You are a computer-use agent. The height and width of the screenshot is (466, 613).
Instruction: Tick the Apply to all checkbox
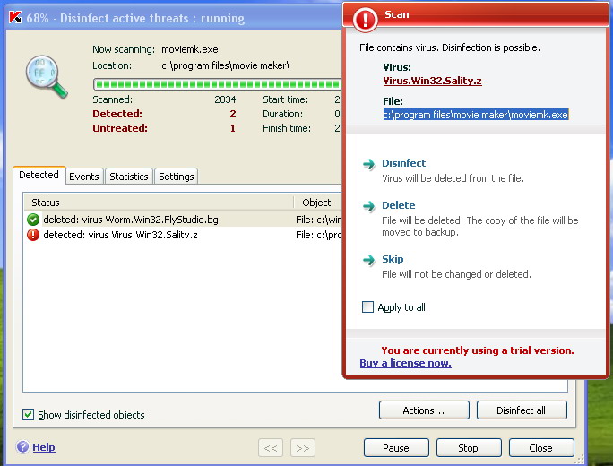point(367,306)
